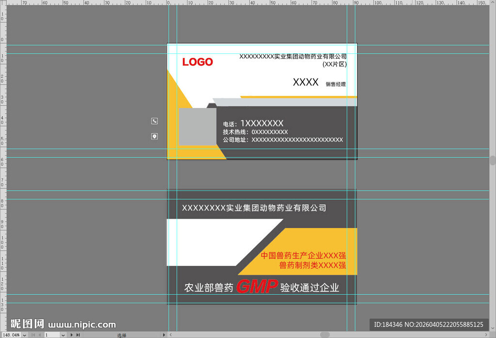Click the 148.04% zoom field
This screenshot has height=338, width=496.
[x=11, y=335]
